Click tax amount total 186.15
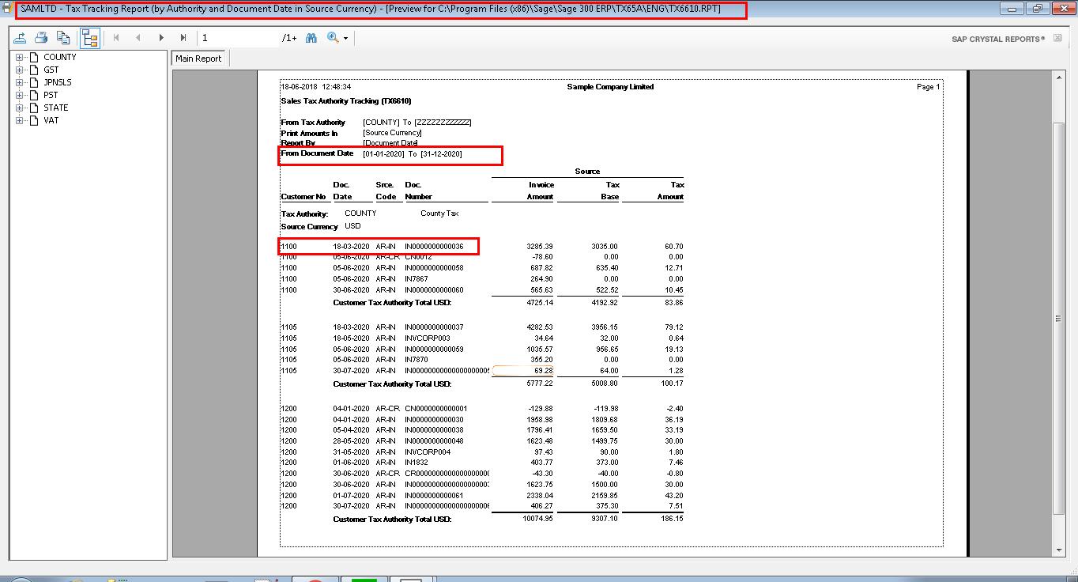 coord(672,520)
